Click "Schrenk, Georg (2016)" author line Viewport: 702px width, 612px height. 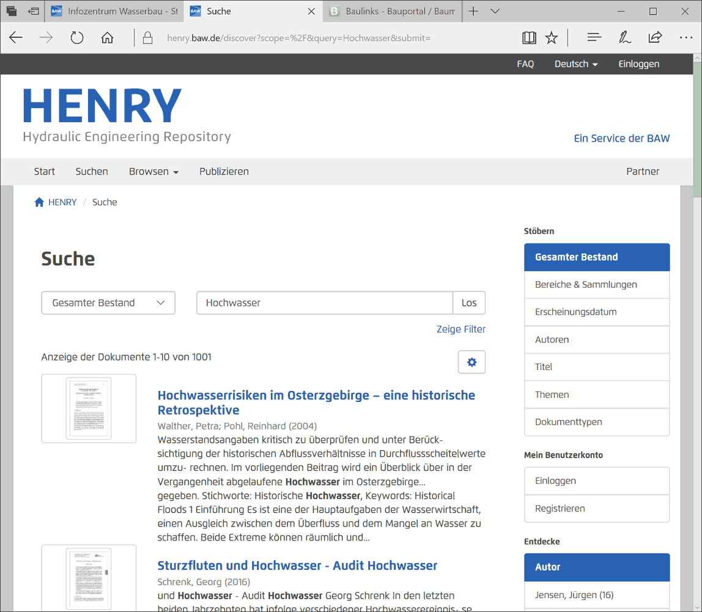coord(204,582)
